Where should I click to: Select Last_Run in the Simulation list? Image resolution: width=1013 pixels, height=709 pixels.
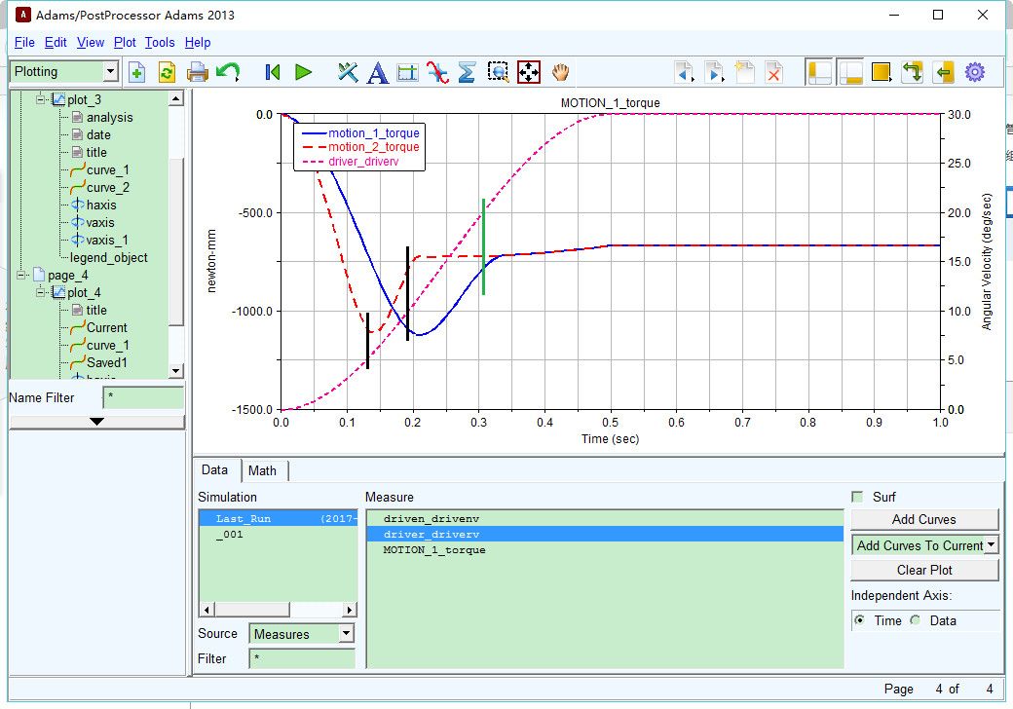coord(278,518)
